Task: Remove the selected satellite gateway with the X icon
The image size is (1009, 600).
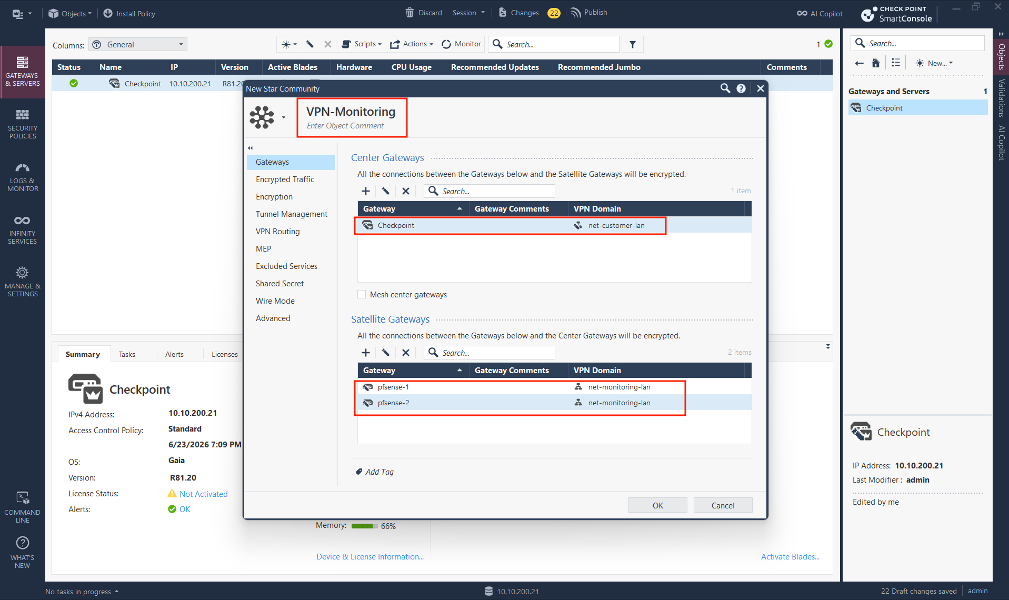Action: (x=406, y=353)
